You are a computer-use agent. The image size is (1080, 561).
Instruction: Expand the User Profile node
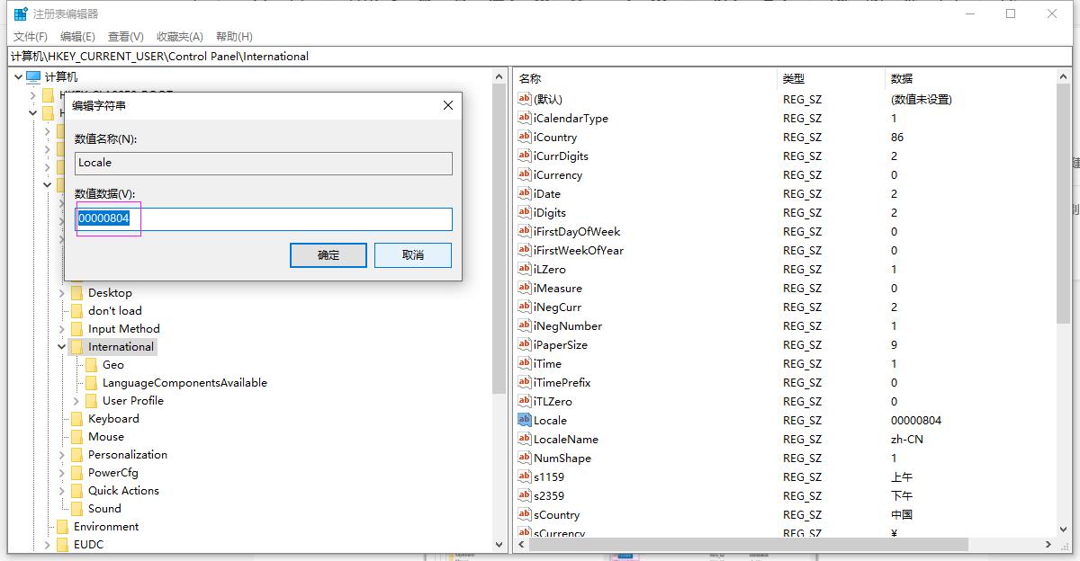point(76,400)
